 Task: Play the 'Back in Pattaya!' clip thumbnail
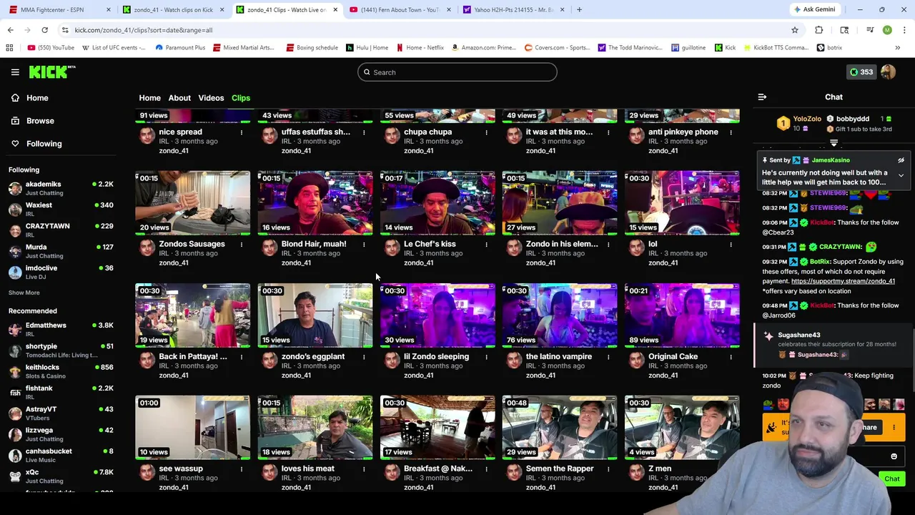193,315
